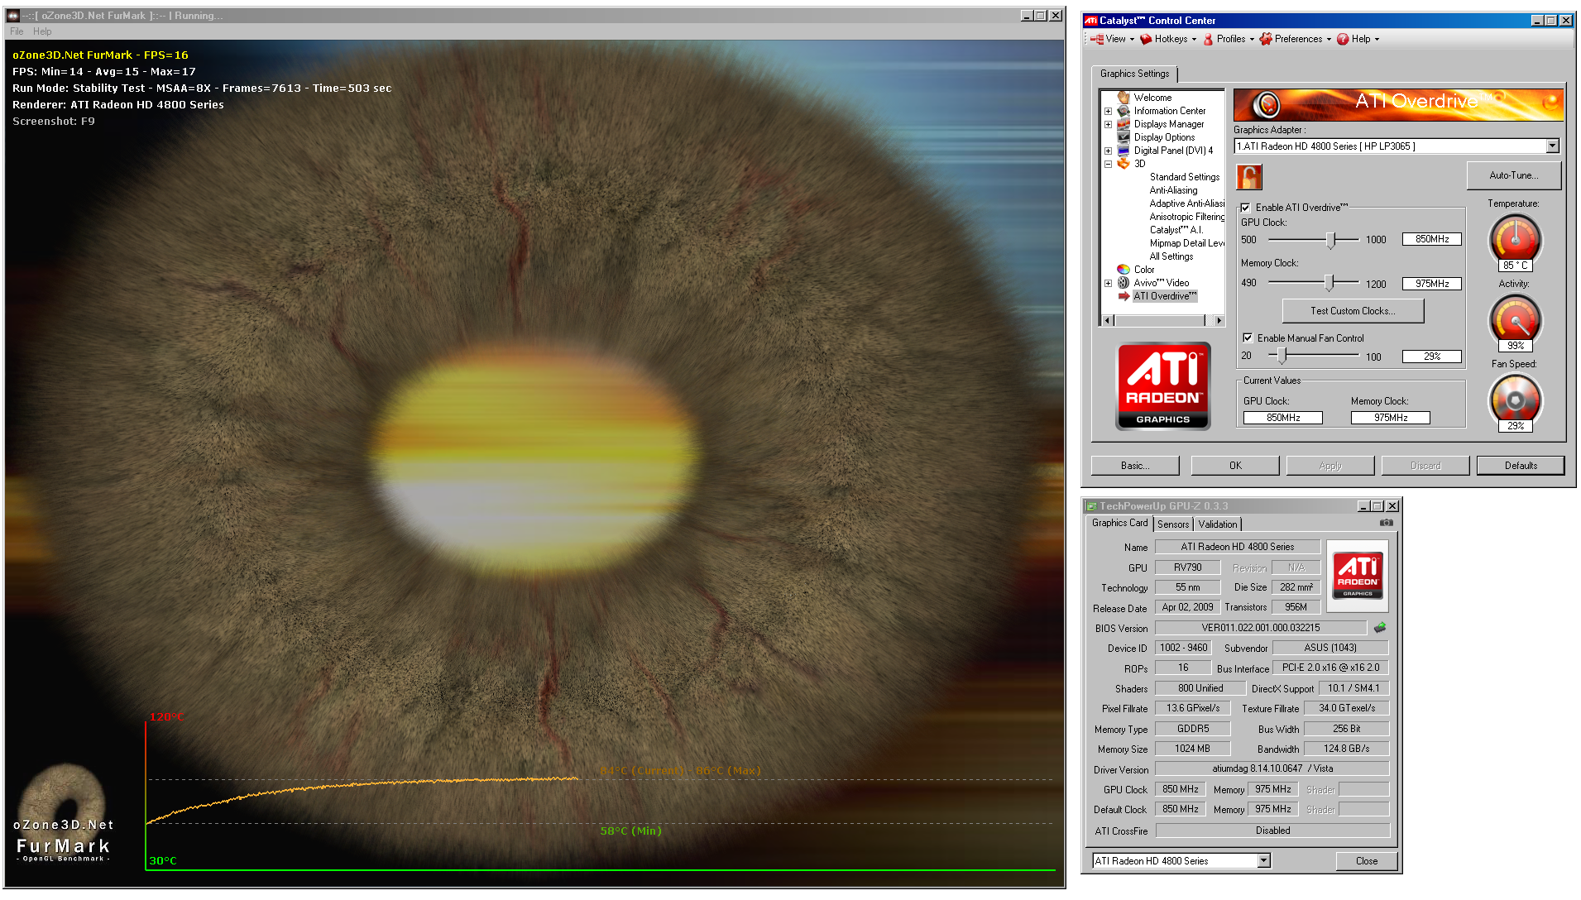Click the FurMark title bar icon
This screenshot has height=900, width=1581.
click(x=13, y=16)
